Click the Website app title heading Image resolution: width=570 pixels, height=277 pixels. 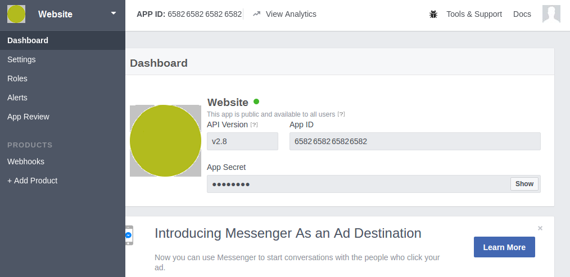[228, 102]
